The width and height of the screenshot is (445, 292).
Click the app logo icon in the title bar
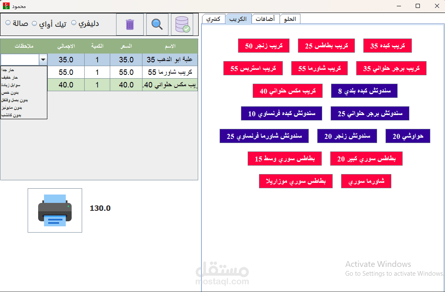6,6
